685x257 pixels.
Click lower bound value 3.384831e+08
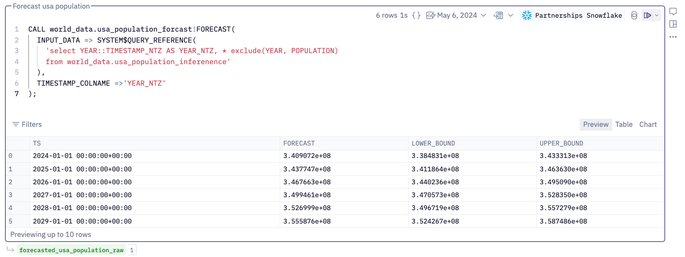[x=435, y=156]
